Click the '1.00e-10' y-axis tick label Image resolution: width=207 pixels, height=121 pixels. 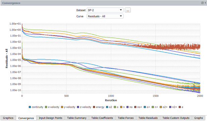(15, 90)
